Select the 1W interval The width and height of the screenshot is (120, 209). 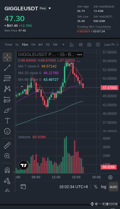click(55, 45)
